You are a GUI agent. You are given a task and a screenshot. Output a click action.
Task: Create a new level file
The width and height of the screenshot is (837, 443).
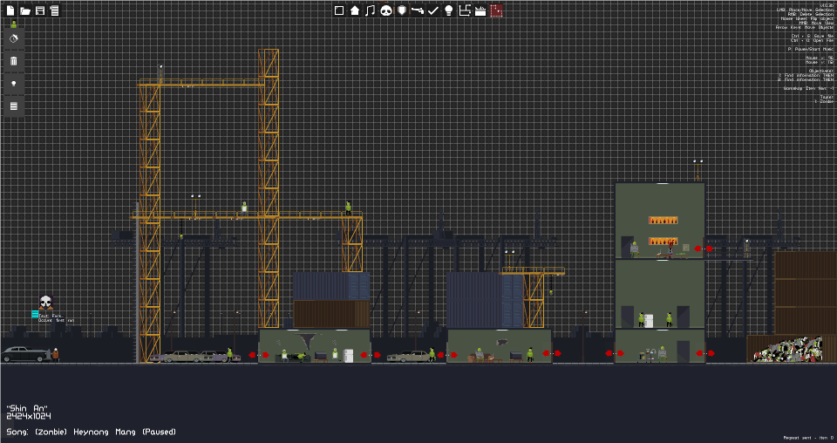10,10
